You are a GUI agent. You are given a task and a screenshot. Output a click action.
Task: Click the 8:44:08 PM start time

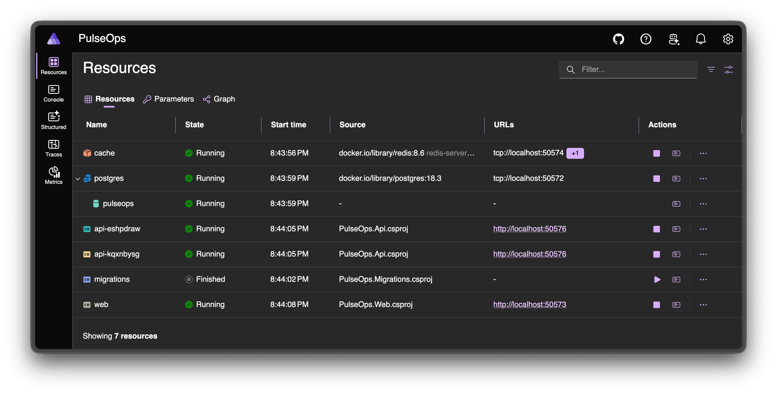(x=289, y=304)
